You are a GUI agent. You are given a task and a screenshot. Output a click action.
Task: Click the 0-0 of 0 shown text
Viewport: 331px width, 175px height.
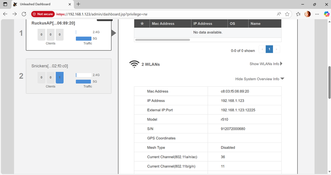pos(243,50)
